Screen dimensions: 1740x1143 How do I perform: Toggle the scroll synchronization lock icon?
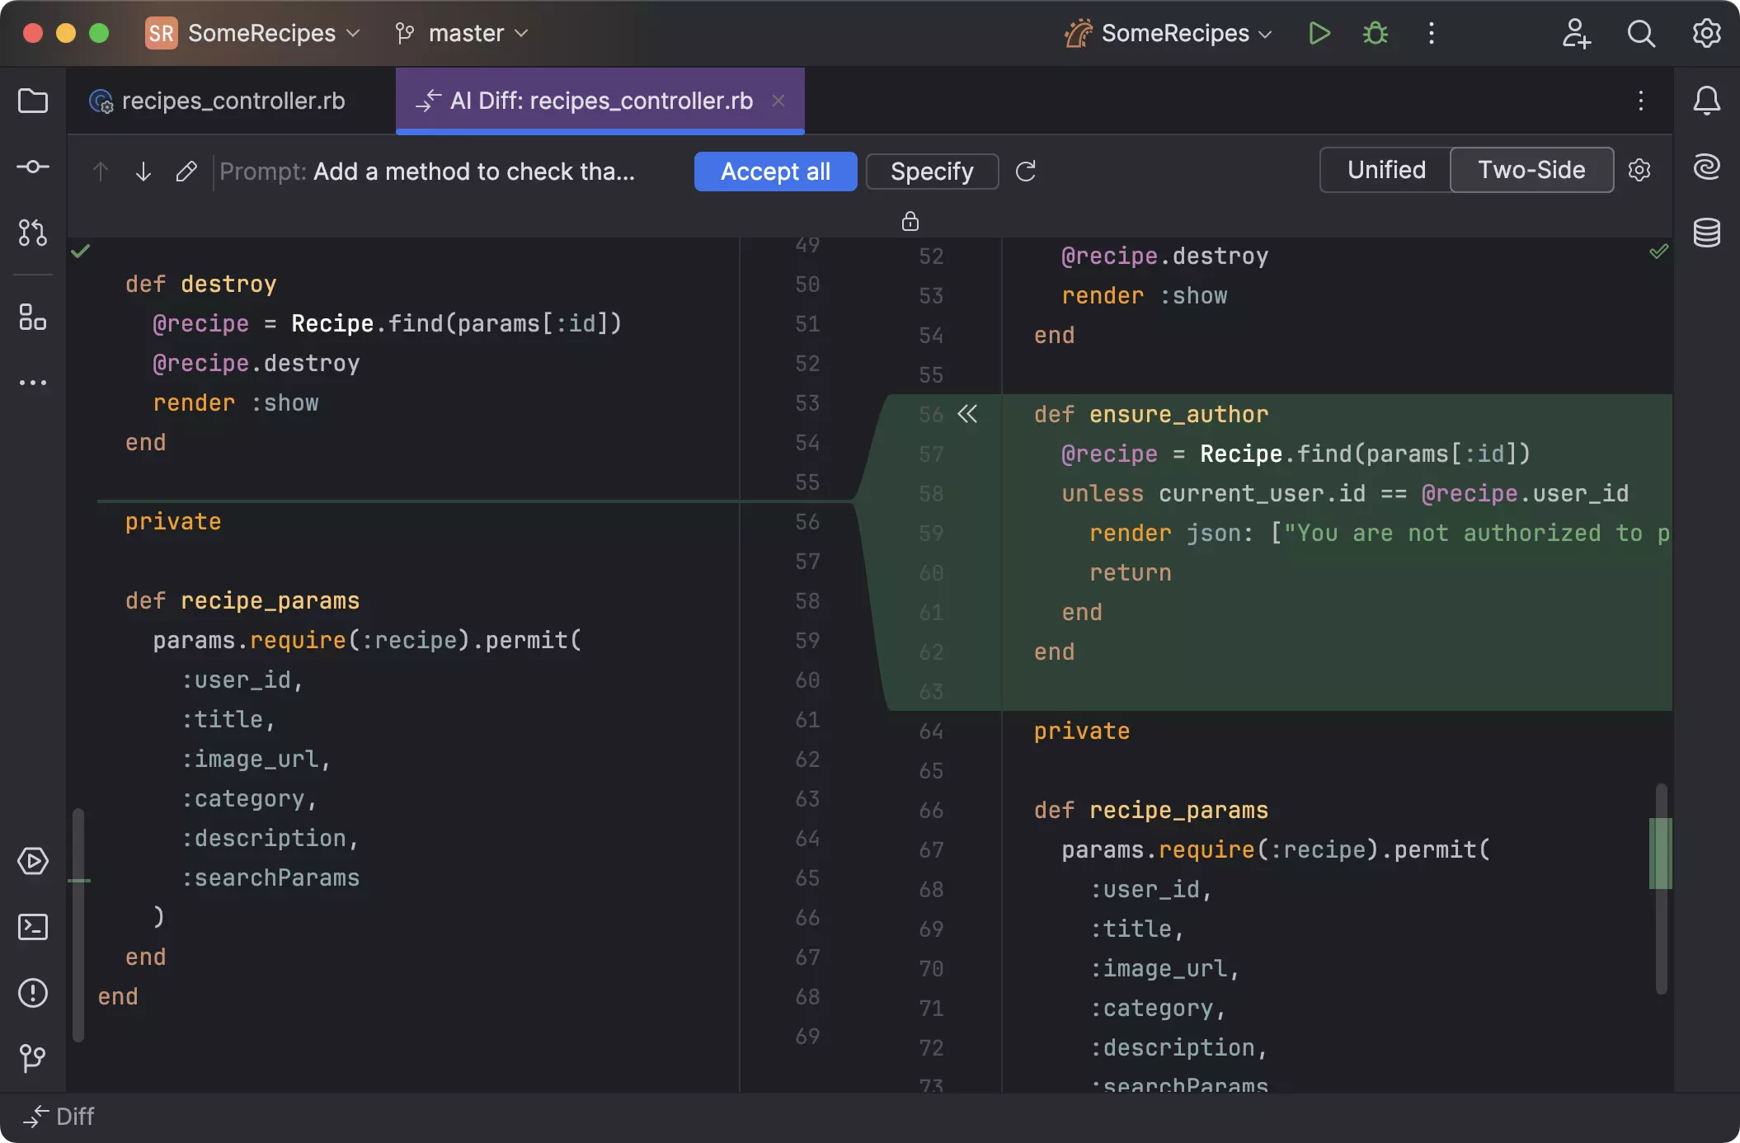(910, 221)
